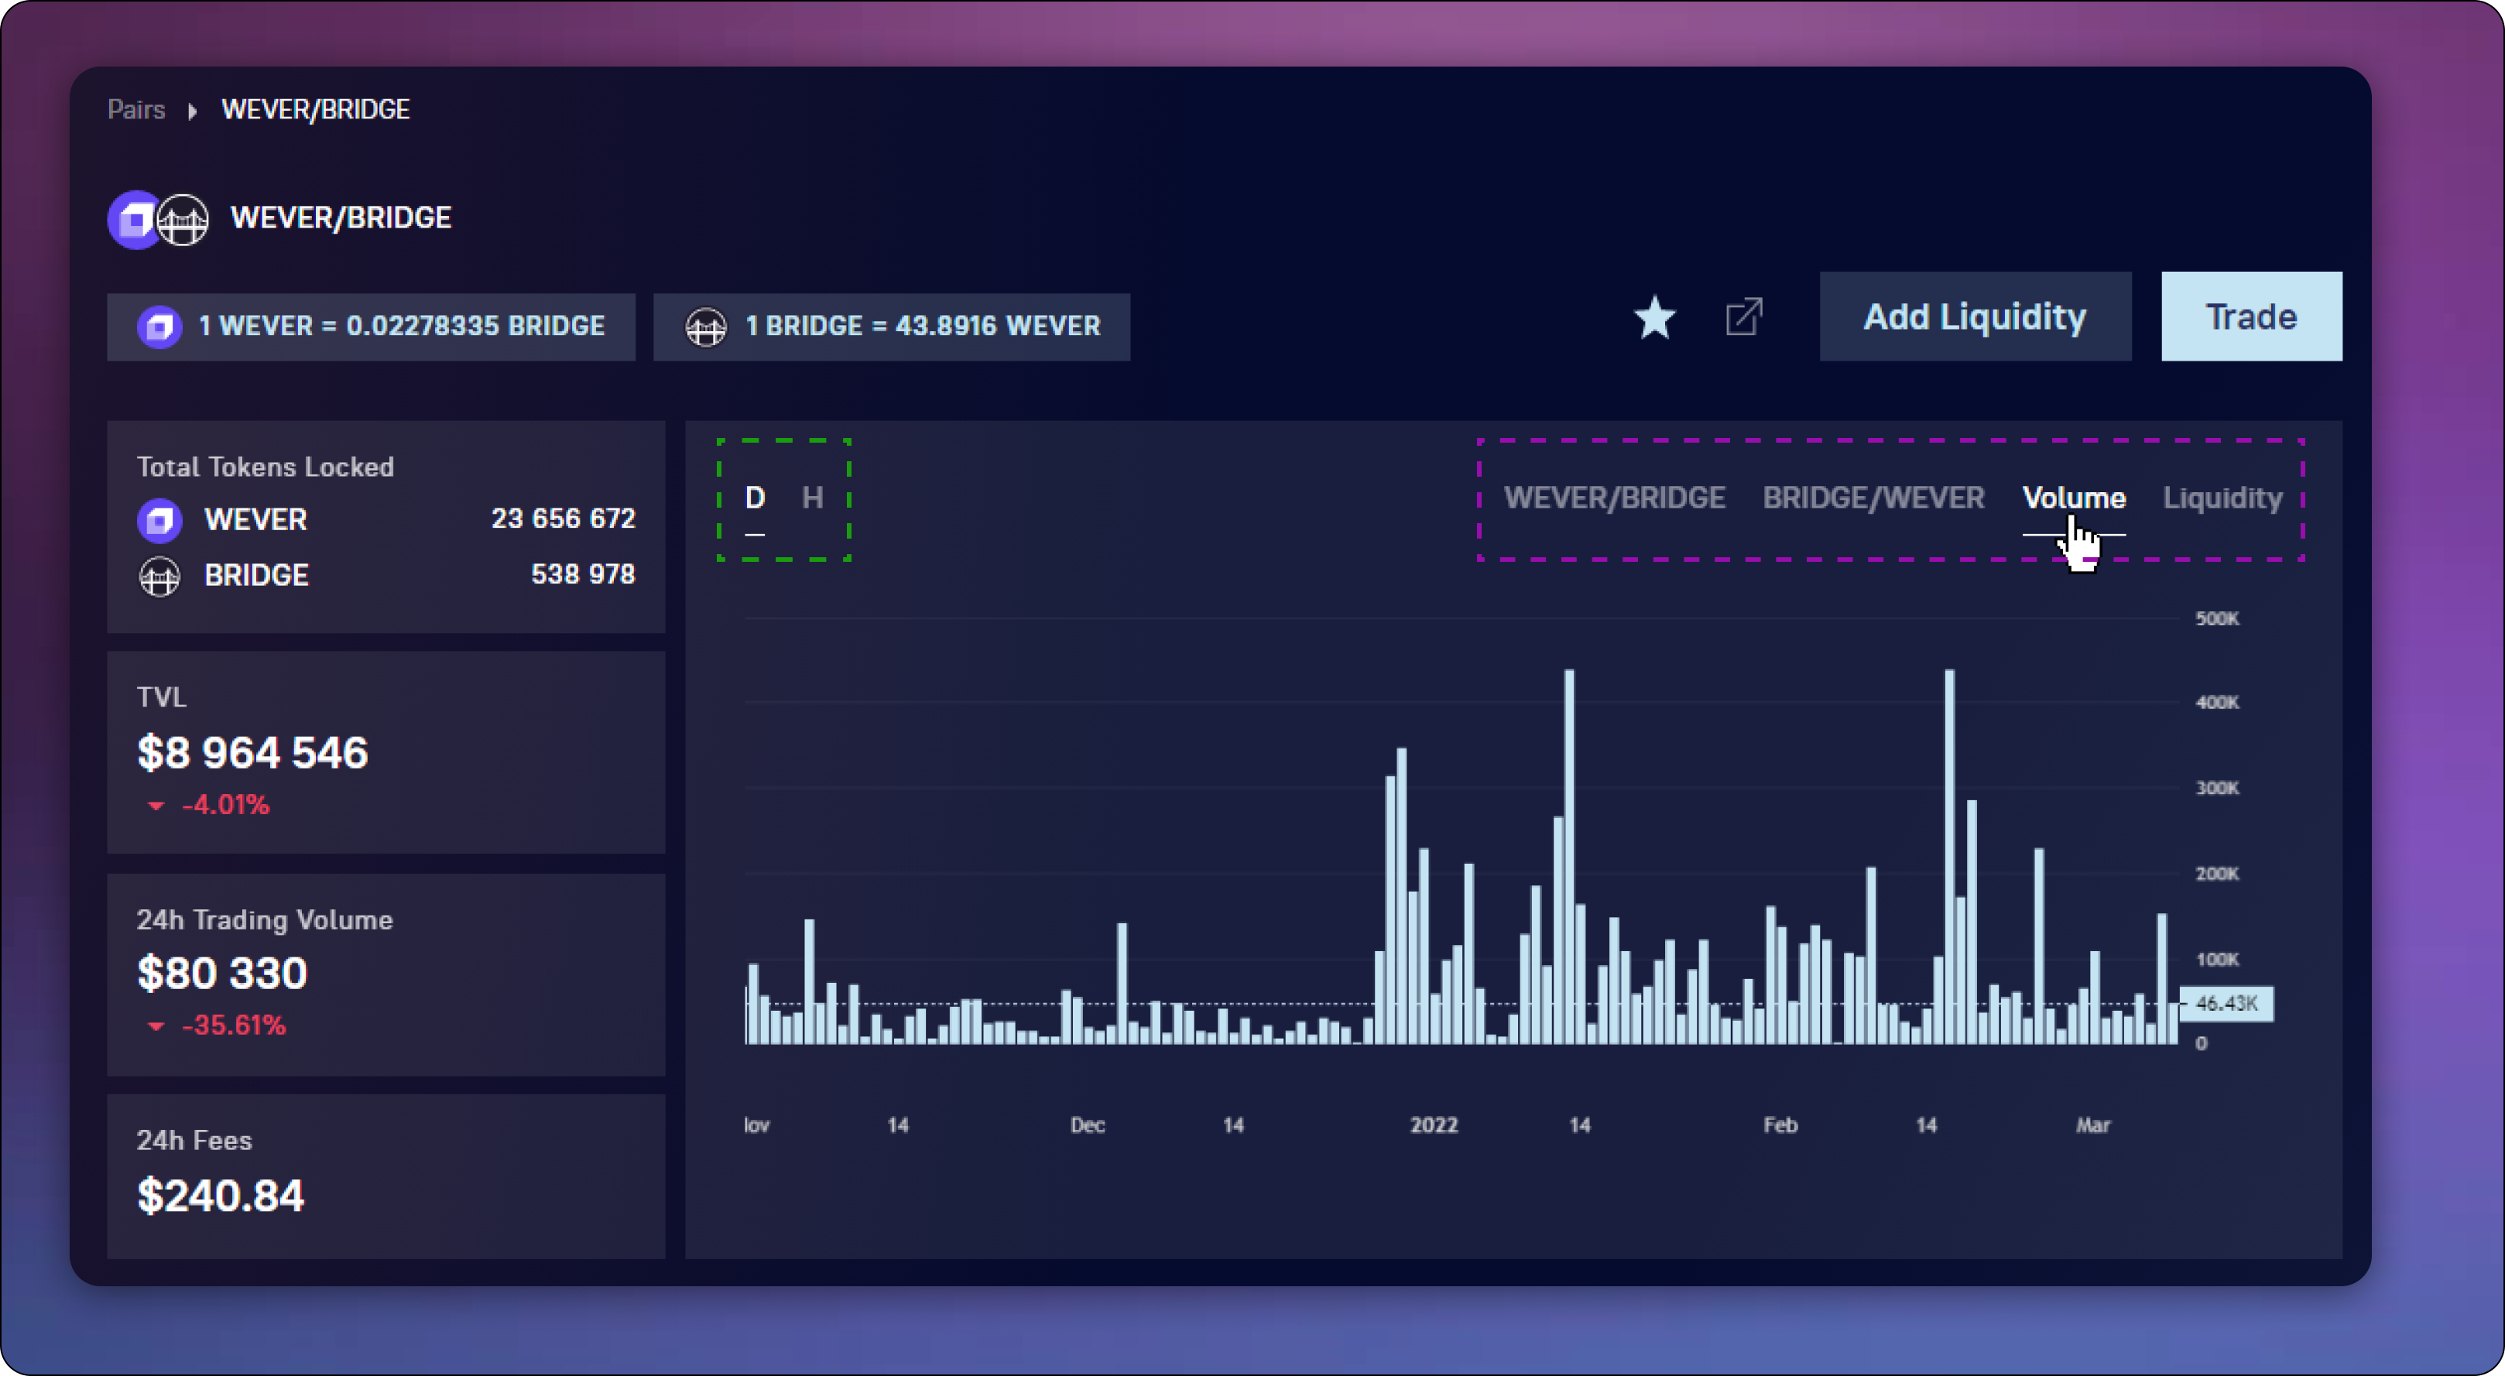Open Add Liquidity

click(x=1975, y=316)
